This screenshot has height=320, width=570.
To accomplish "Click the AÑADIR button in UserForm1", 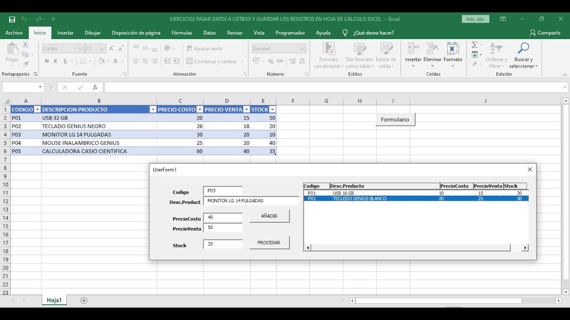I will pyautogui.click(x=269, y=216).
